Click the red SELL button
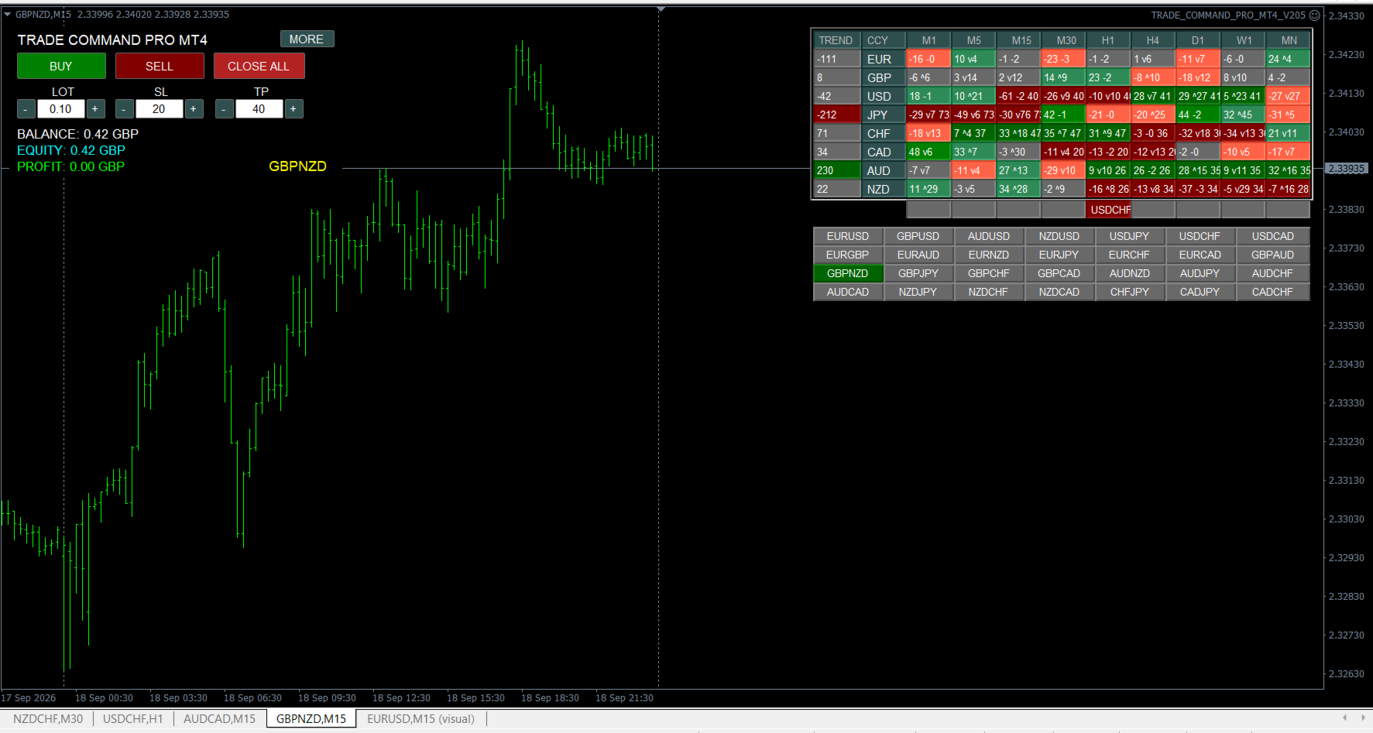The width and height of the screenshot is (1373, 733). click(160, 67)
